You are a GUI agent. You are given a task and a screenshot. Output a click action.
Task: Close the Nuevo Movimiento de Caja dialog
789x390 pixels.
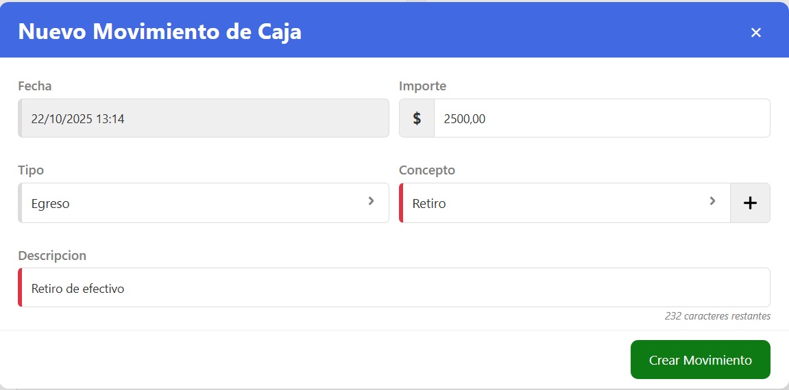[x=756, y=32]
